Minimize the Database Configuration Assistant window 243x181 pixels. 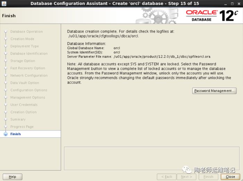pos(226,4)
